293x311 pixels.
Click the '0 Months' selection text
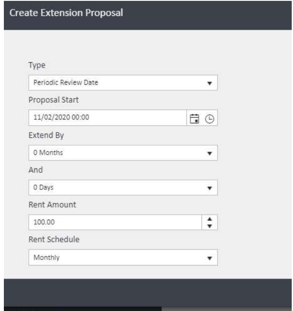[x=45, y=152]
